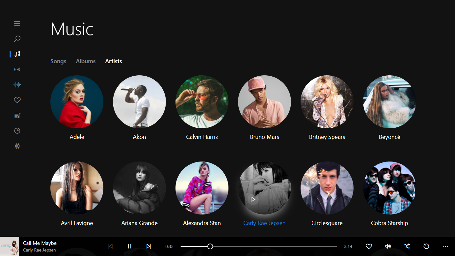Open recent history clock icon
455x256 pixels.
click(x=17, y=131)
